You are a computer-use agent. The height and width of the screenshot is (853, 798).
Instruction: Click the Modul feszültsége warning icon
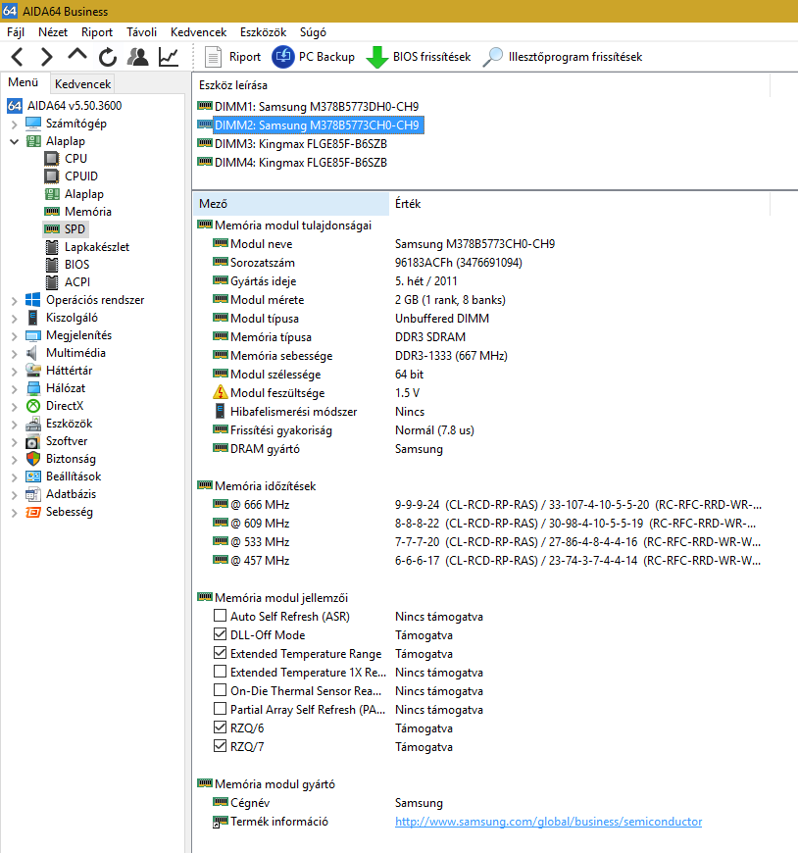[x=220, y=392]
